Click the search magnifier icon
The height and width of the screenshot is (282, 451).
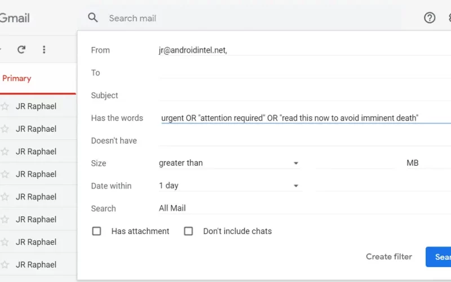point(92,18)
